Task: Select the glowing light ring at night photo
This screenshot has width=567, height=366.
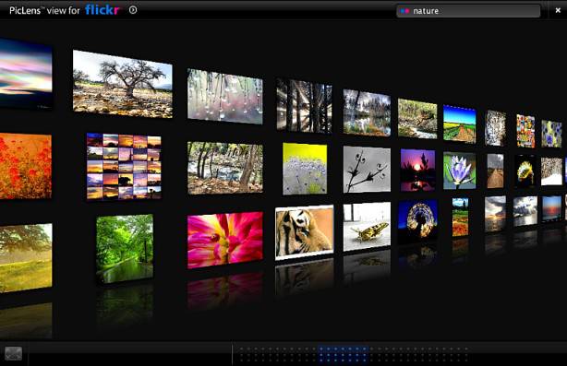Action: [417, 219]
